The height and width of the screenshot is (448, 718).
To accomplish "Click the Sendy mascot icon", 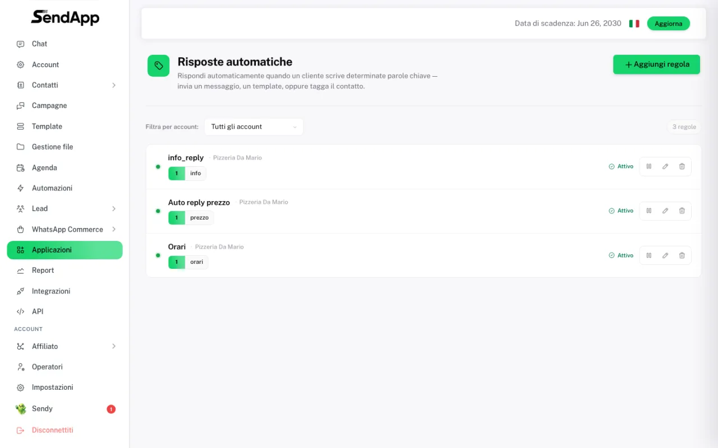I will 21,409.
